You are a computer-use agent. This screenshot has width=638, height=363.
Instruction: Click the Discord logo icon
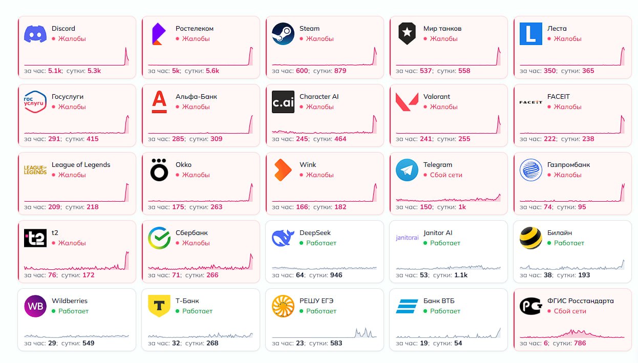coord(35,34)
